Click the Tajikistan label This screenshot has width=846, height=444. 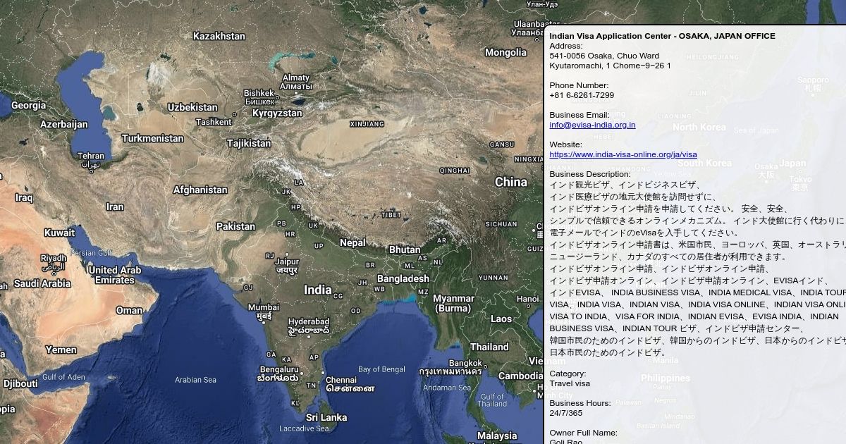pyautogui.click(x=249, y=143)
